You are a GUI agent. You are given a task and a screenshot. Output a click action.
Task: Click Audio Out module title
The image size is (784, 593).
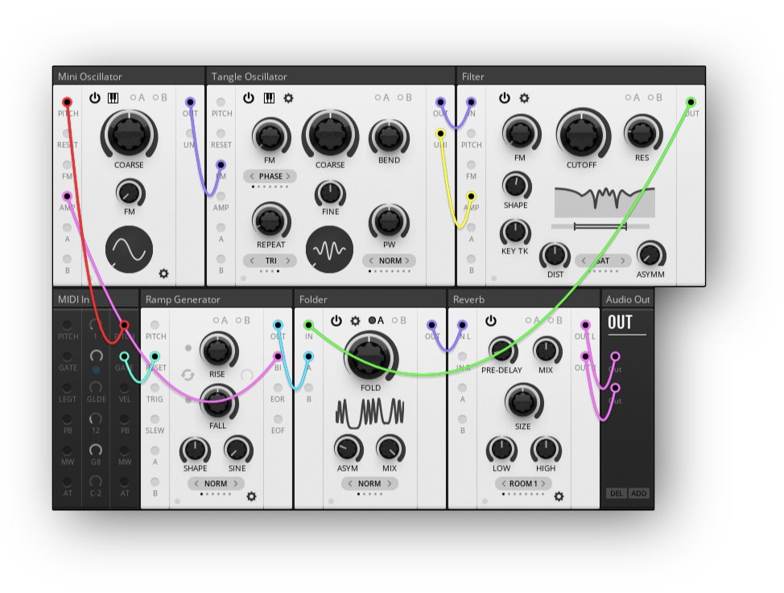tap(628, 299)
